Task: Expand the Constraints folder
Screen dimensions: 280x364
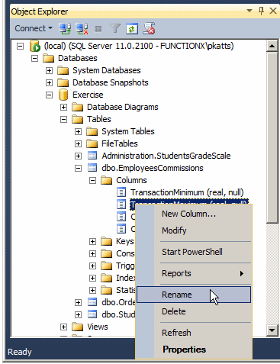Action: (92, 253)
